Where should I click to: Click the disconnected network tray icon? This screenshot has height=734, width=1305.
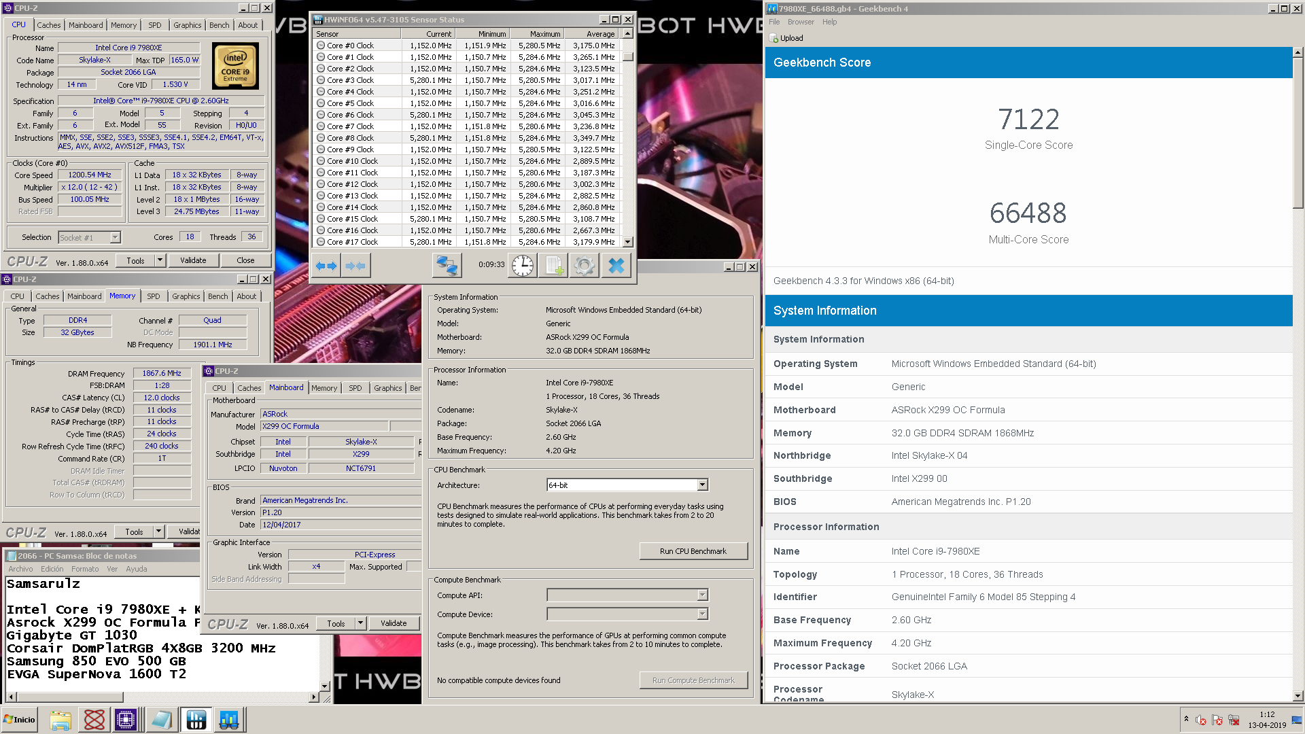click(x=1234, y=720)
